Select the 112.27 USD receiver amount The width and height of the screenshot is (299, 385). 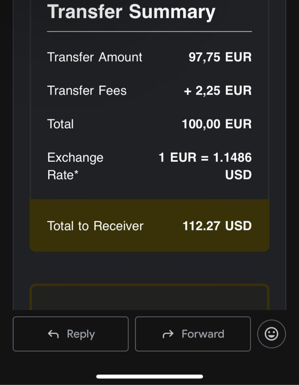(x=217, y=226)
